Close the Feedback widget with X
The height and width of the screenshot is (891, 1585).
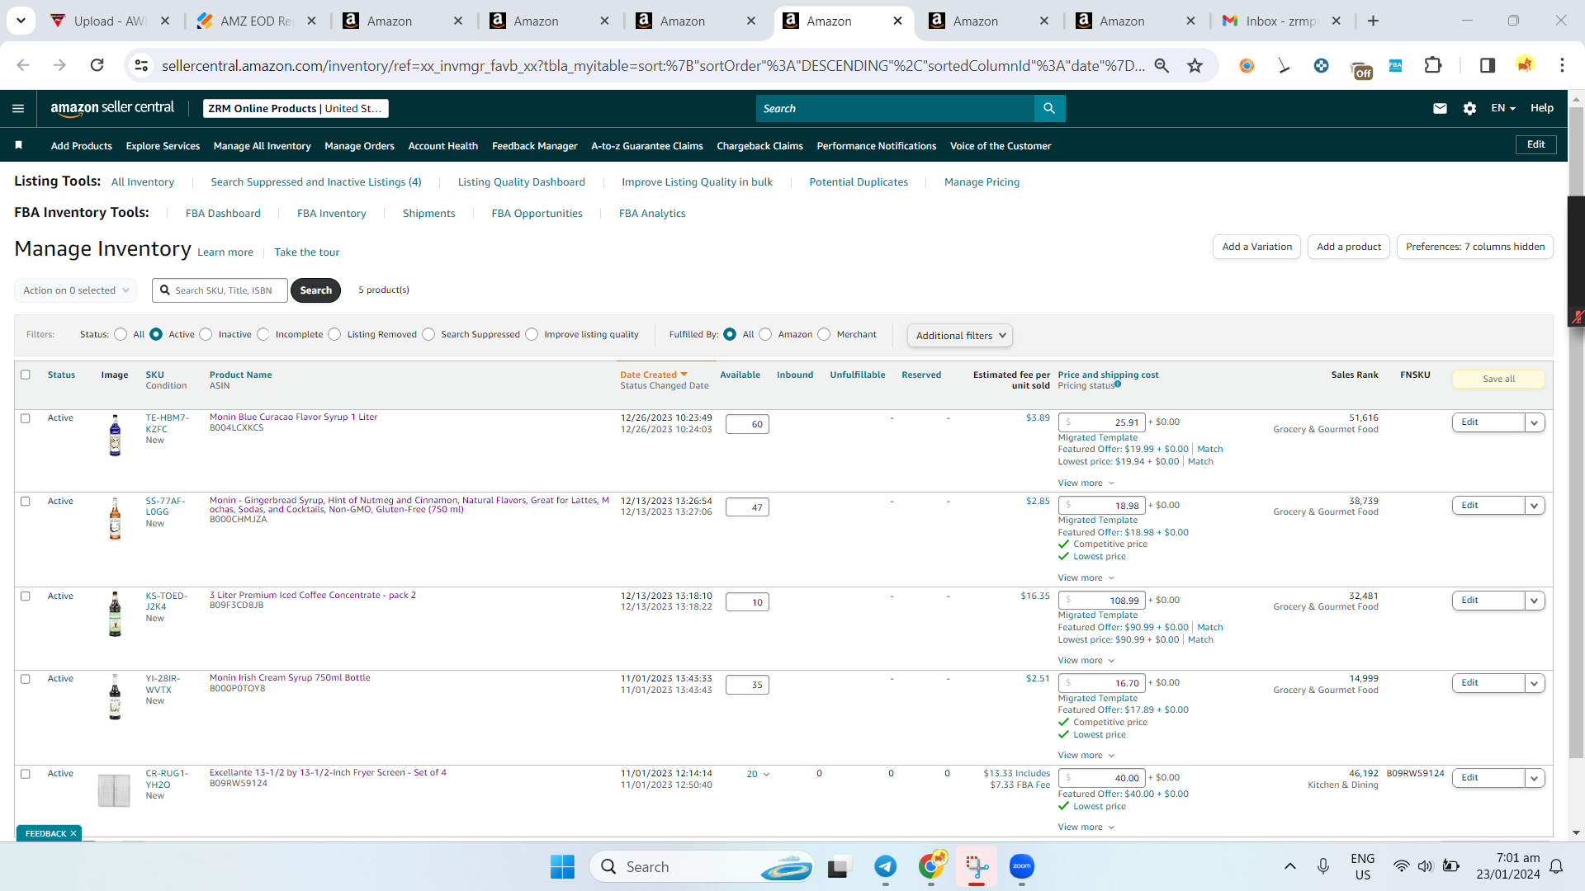(x=73, y=833)
